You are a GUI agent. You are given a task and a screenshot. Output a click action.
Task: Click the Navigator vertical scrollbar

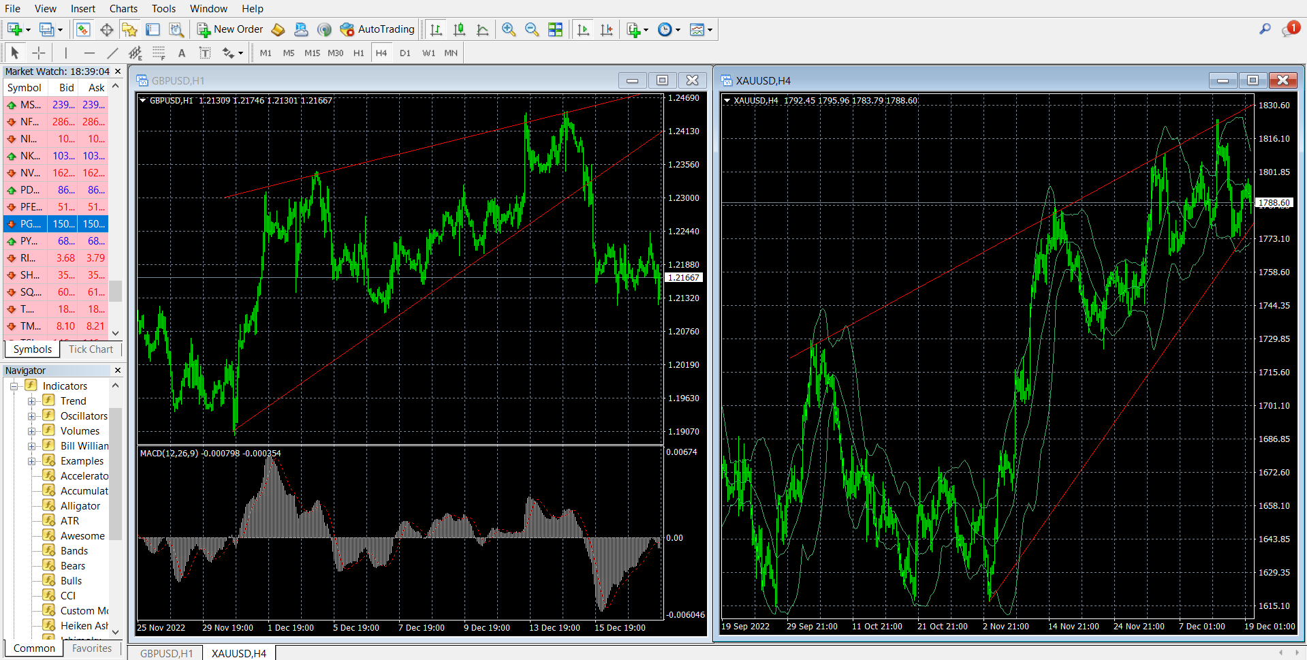coord(115,473)
